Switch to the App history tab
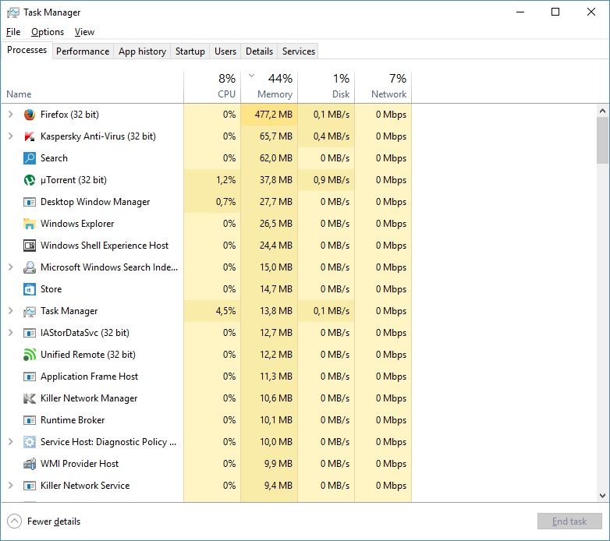The width and height of the screenshot is (610, 541). coord(143,51)
